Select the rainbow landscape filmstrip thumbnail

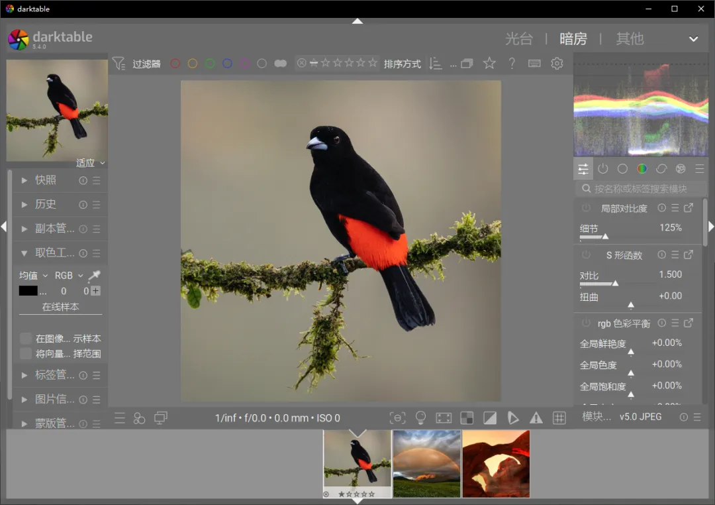point(427,464)
